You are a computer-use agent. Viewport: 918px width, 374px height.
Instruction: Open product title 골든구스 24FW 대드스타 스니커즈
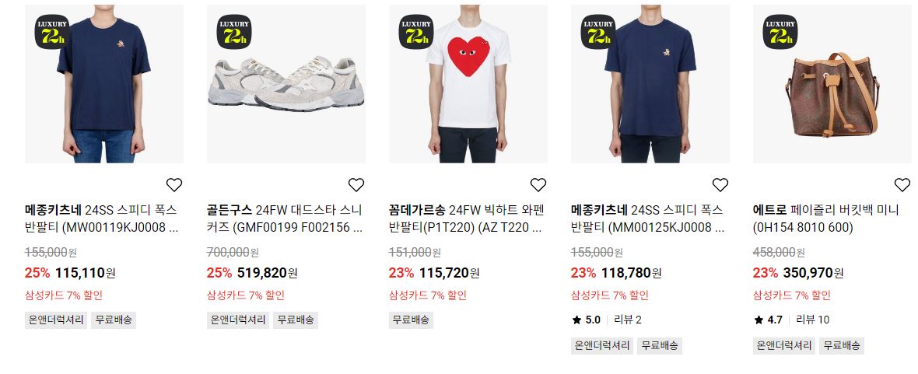[x=285, y=219]
